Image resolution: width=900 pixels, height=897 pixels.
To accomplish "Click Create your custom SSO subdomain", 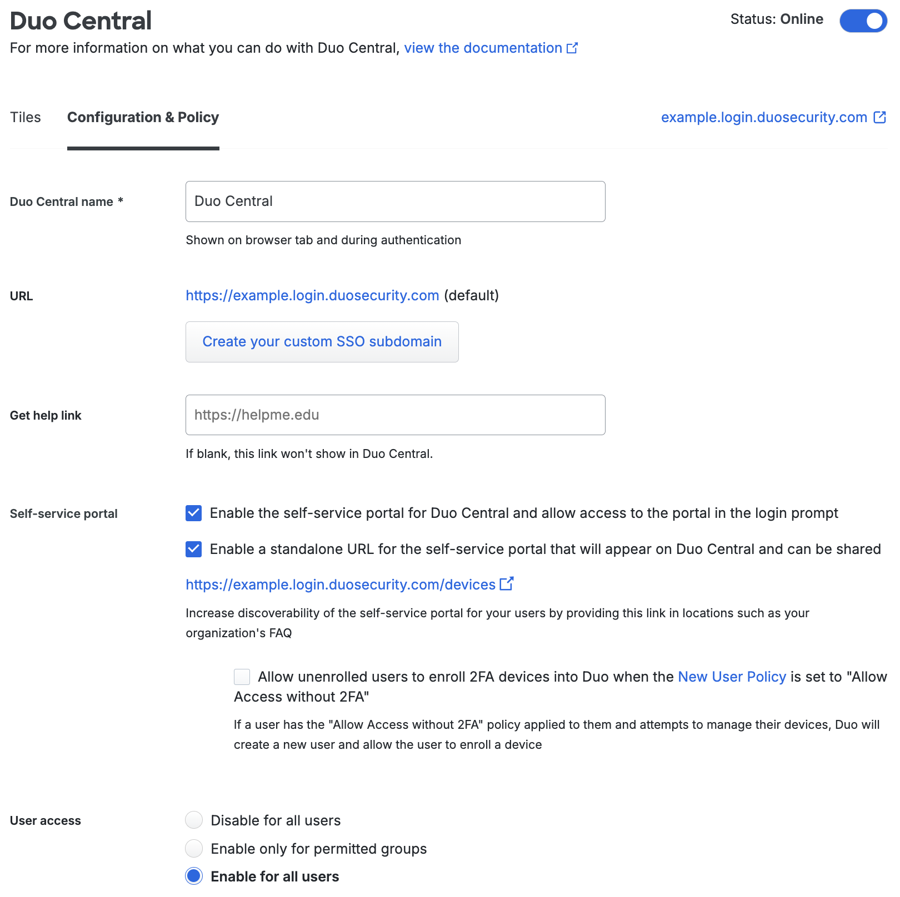I will click(x=322, y=342).
